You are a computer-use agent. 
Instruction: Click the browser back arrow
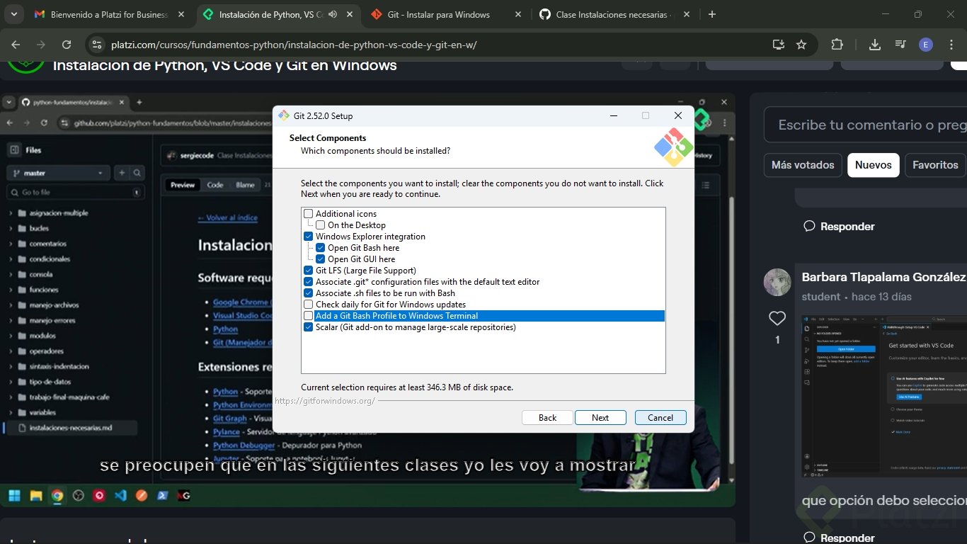coord(16,45)
